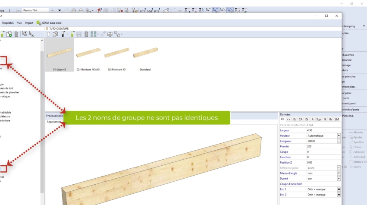The width and height of the screenshot is (367, 205).
Task: Click the SEMA data store icon
Action: [39, 23]
